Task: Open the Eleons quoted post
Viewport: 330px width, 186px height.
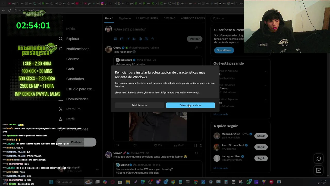Action: pyautogui.click(x=158, y=168)
